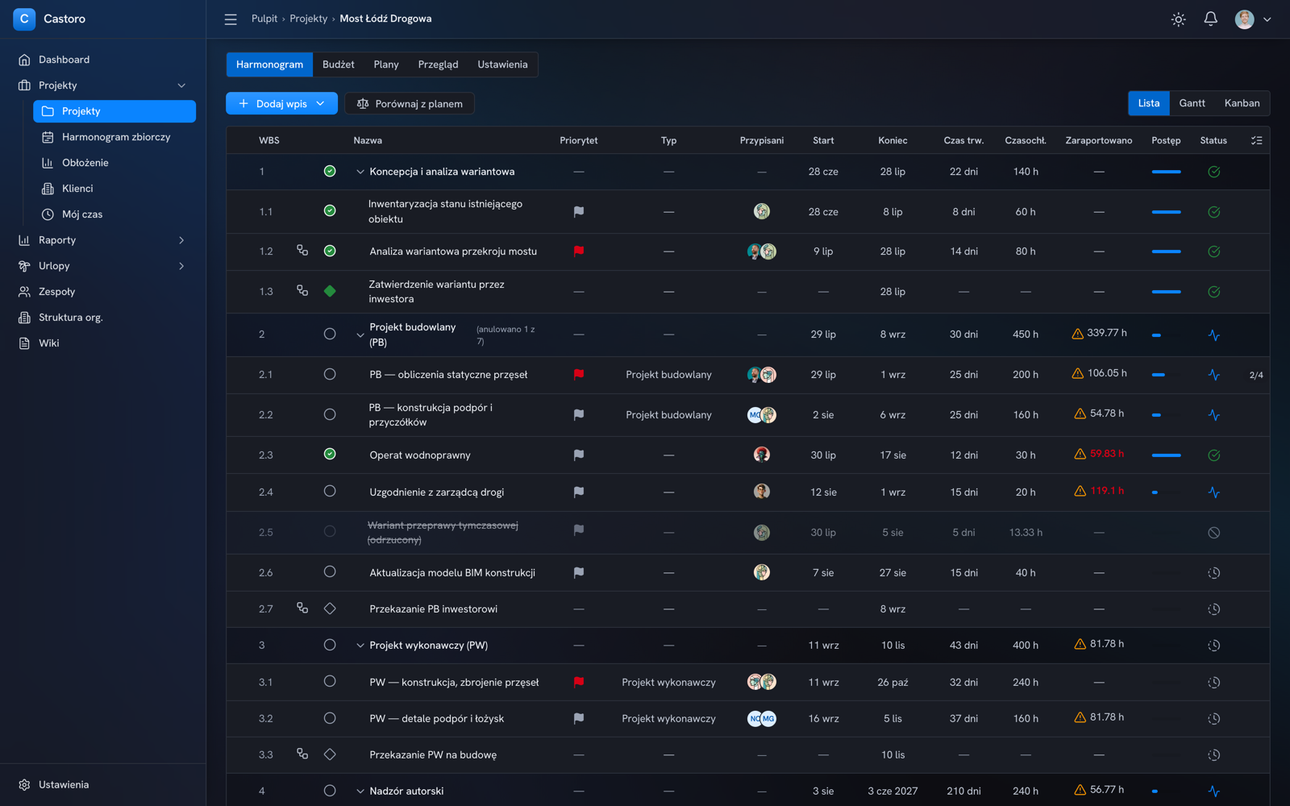The width and height of the screenshot is (1290, 806).
Task: Click the Castoro logo icon
Action: (x=24, y=19)
